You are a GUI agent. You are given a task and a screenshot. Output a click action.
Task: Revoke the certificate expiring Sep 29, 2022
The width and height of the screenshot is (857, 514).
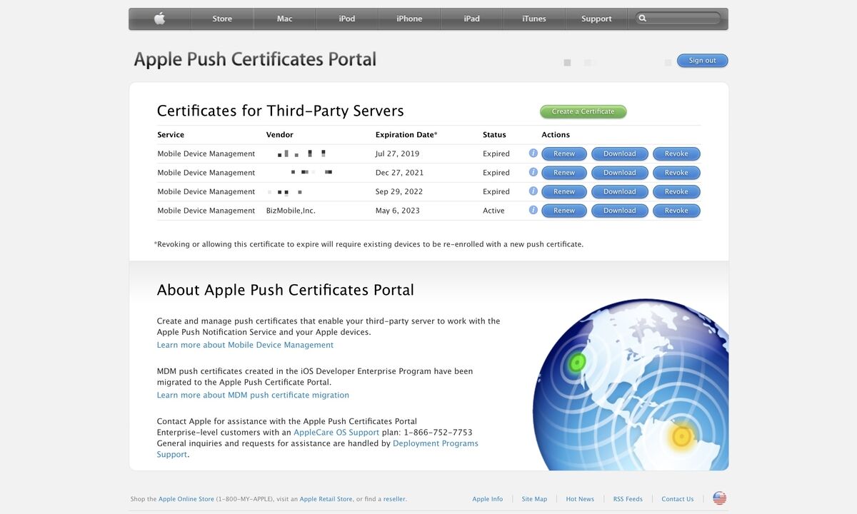point(676,191)
